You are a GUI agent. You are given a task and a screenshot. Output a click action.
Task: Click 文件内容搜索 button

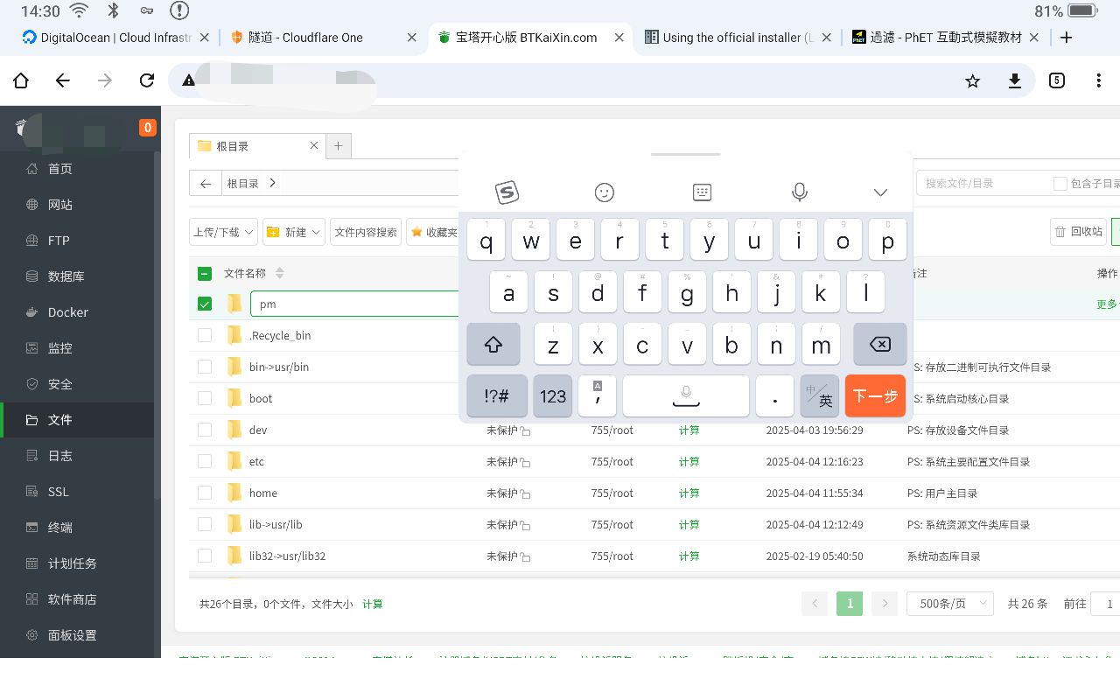point(366,232)
